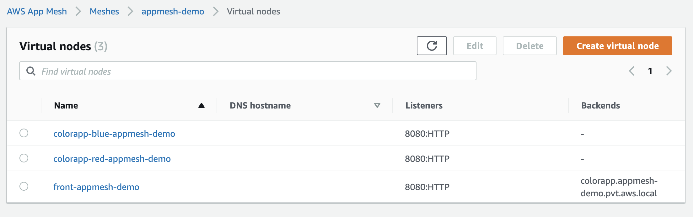The height and width of the screenshot is (217, 693).
Task: Navigate to Meshes breadcrumb
Action: [x=104, y=12]
